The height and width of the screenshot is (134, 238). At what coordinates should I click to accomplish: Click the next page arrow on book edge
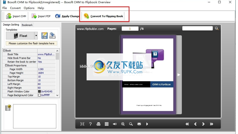click(x=179, y=75)
